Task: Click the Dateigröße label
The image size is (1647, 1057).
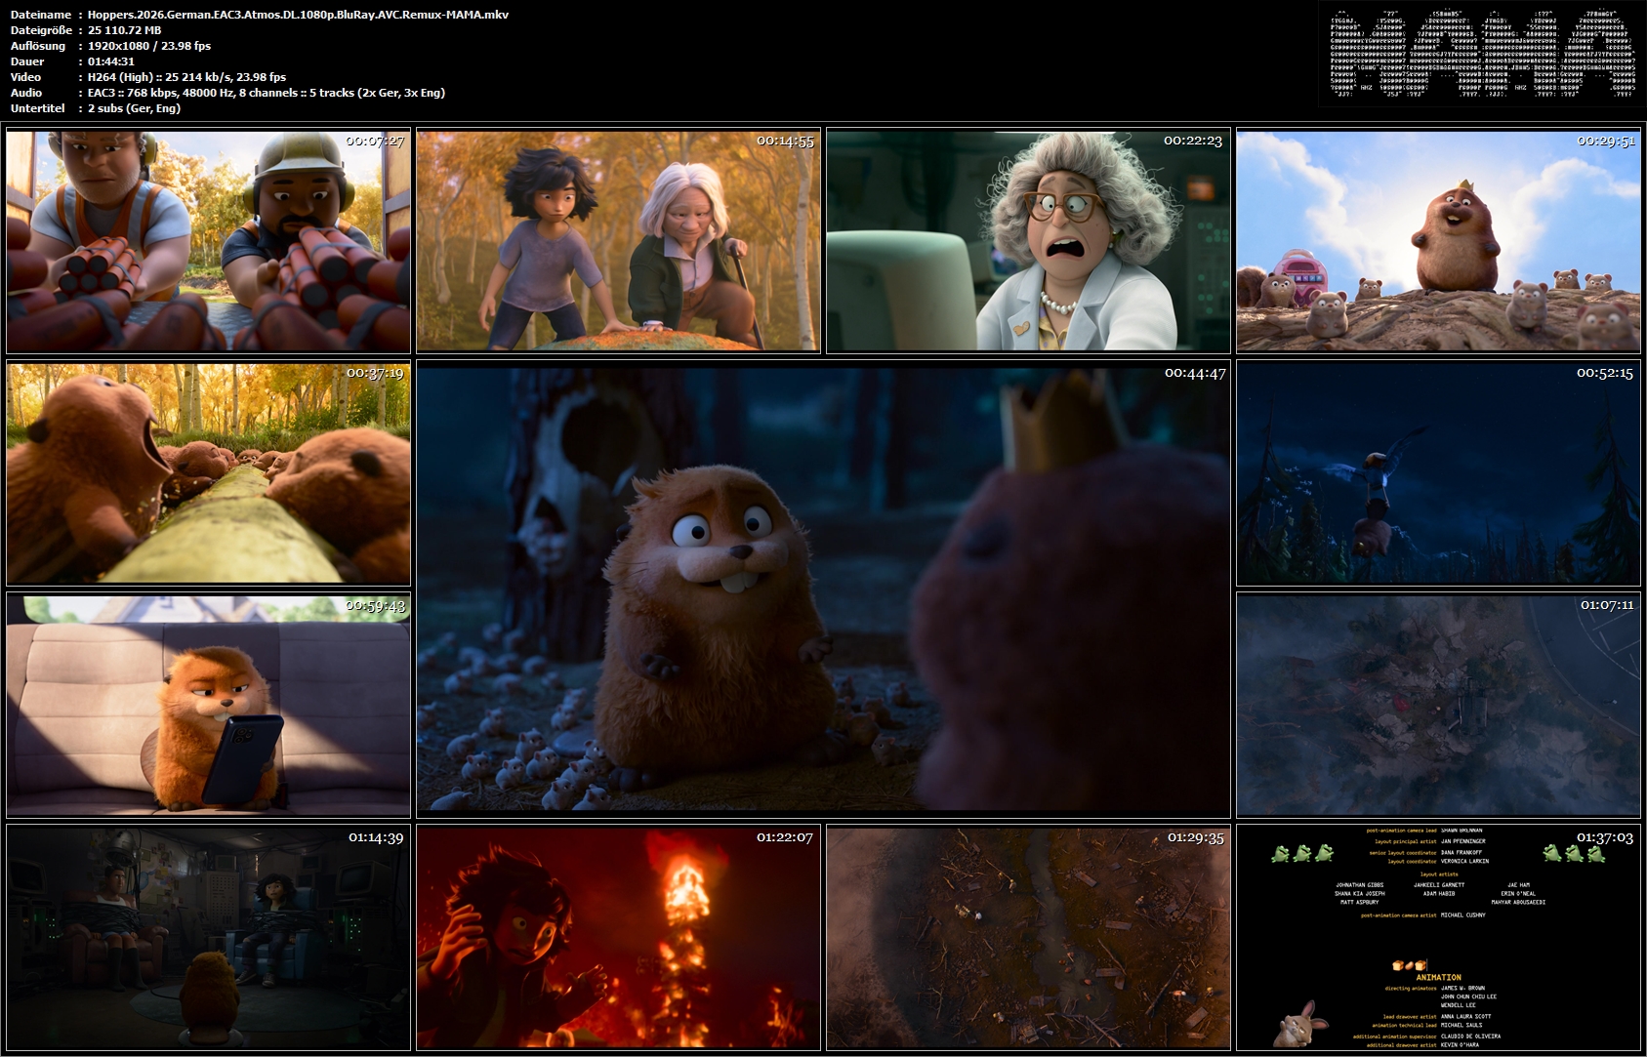Action: (x=40, y=30)
